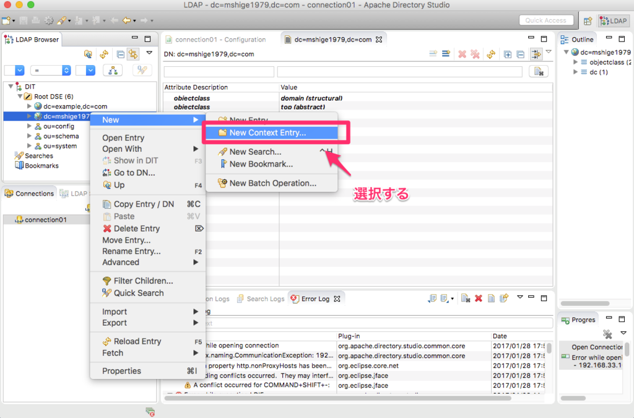Delete log red X in Error Log
Viewport: 634px width, 418px height.
[x=479, y=298]
